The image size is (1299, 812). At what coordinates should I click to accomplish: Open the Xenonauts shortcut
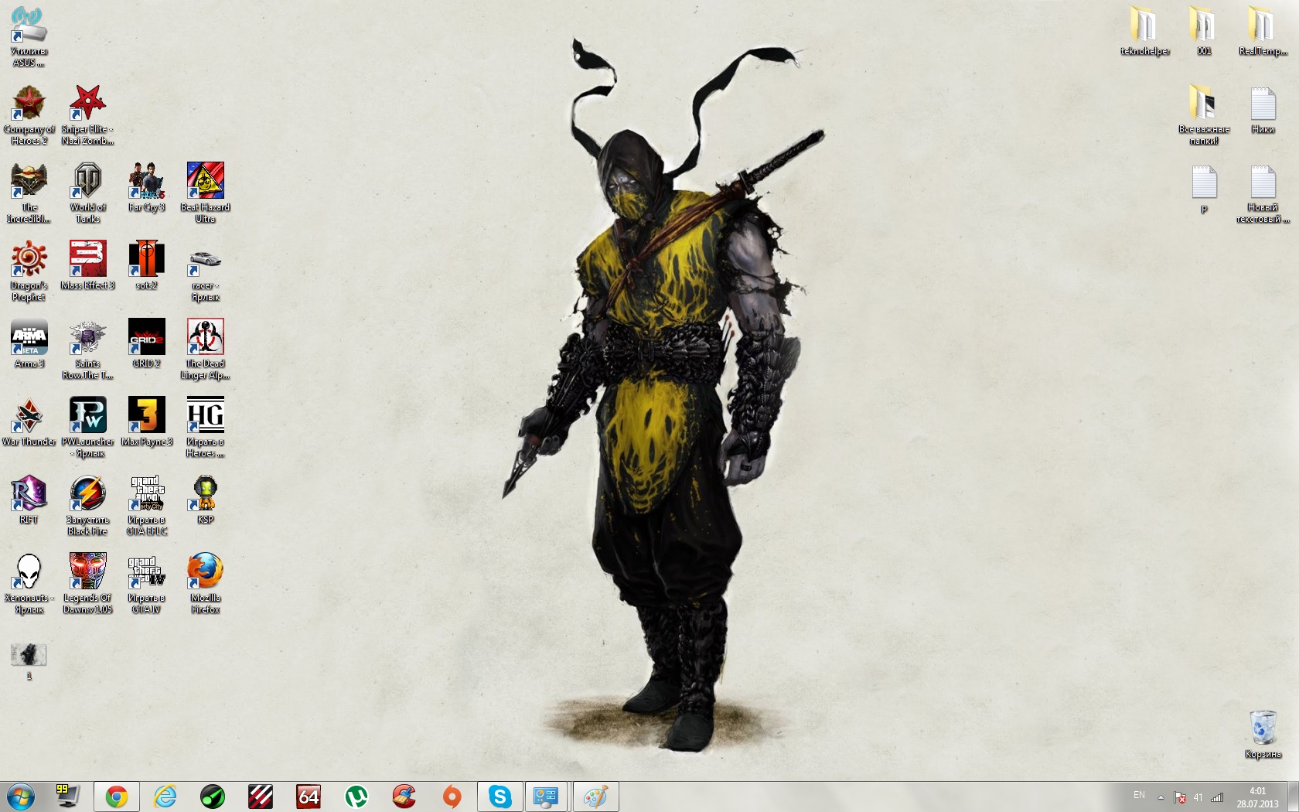29,584
